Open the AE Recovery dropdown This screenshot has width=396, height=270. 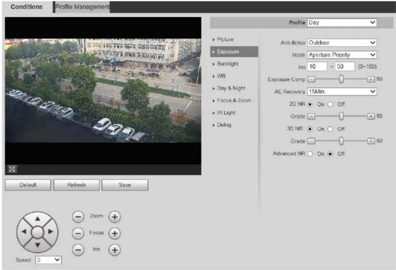point(342,92)
